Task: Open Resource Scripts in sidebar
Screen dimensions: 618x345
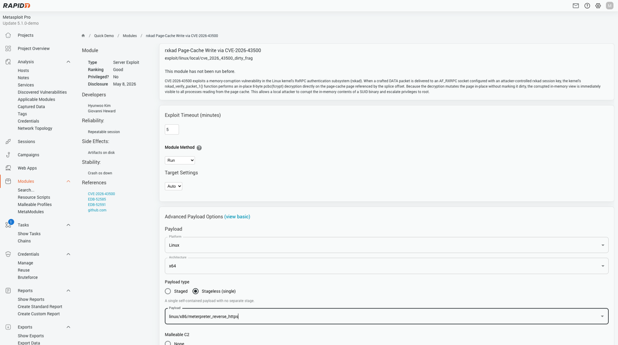Action: tap(34, 197)
